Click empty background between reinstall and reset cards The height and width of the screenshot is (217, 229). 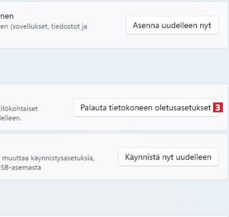coord(115,66)
